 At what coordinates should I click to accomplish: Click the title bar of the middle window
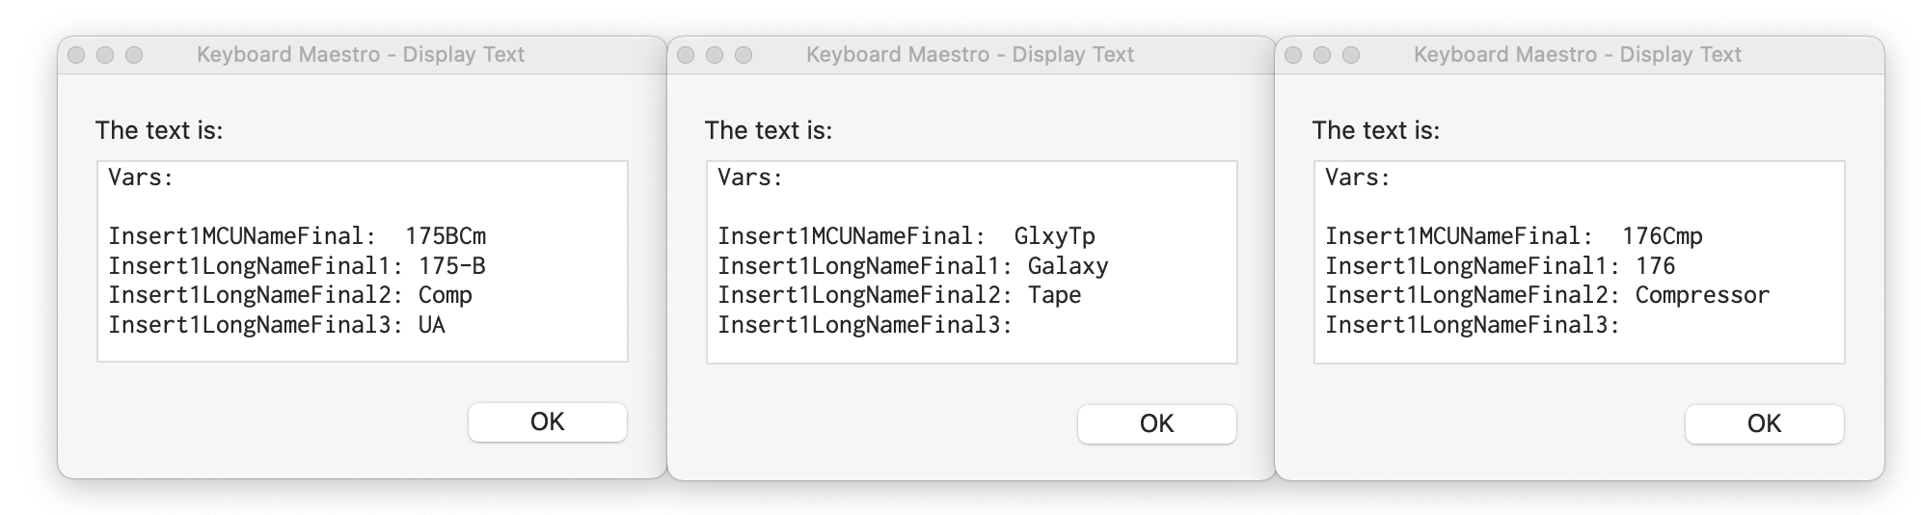coord(970,55)
